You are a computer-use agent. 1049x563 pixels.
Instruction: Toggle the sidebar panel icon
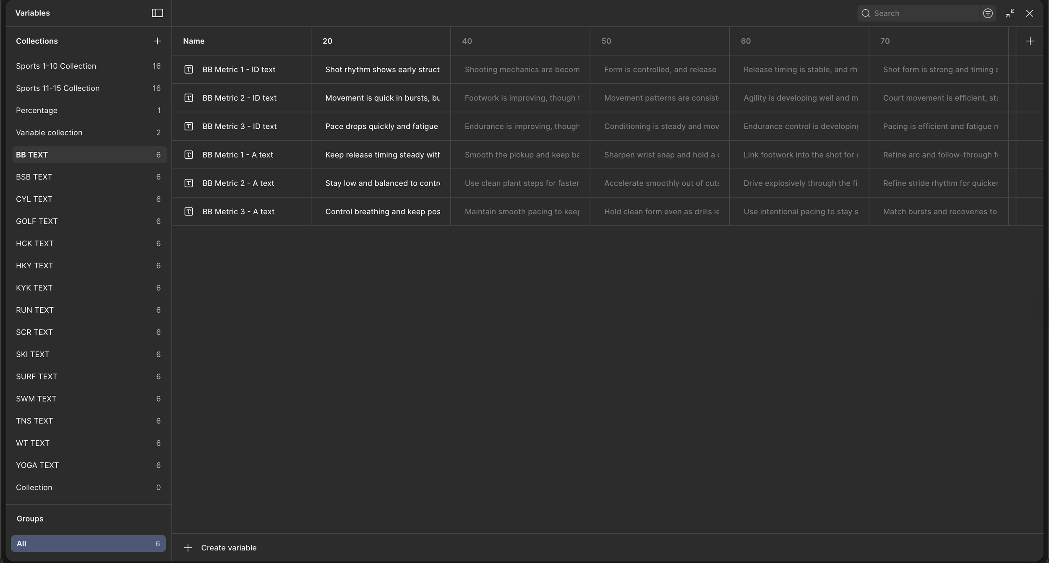157,13
